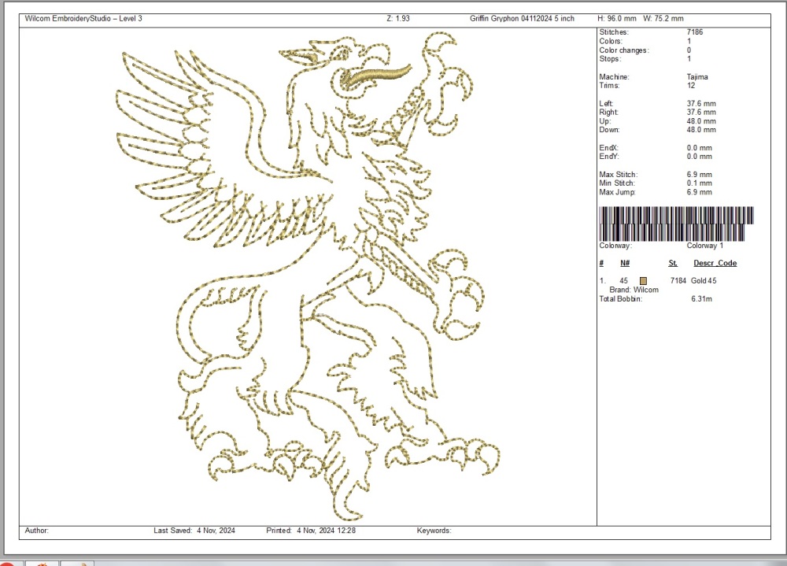The image size is (787, 566).
Task: Click the 'Printed: 4 Nov, 2024 12:28' text
Action: pyautogui.click(x=311, y=531)
